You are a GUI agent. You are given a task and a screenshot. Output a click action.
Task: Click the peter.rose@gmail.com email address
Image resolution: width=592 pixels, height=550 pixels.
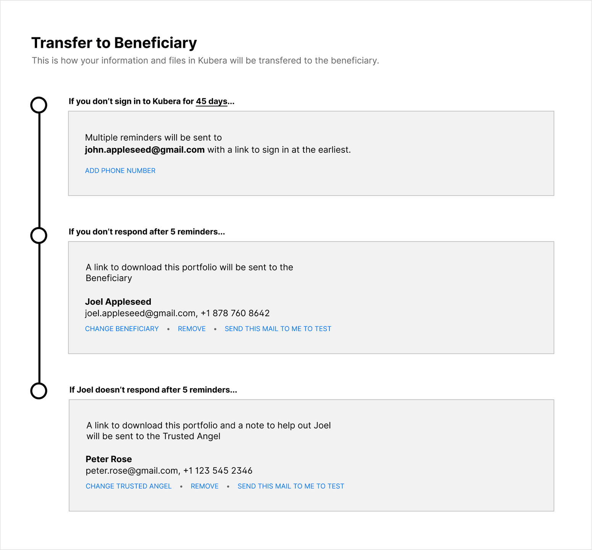(x=132, y=471)
